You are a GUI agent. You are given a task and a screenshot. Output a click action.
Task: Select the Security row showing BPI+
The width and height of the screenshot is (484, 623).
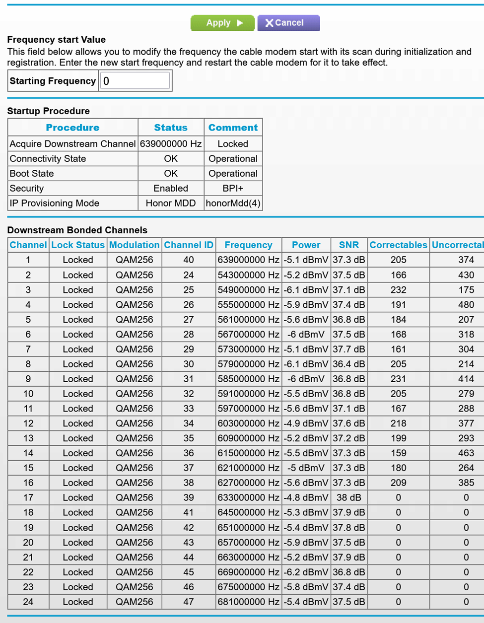[72, 188]
